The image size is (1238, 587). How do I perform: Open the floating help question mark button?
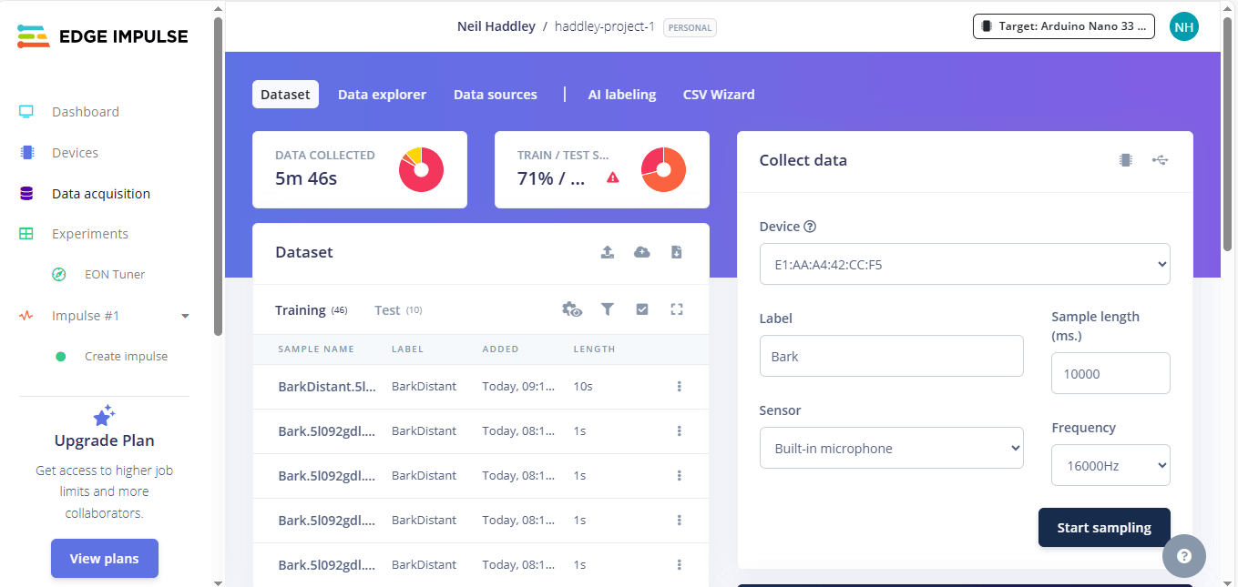(1184, 556)
